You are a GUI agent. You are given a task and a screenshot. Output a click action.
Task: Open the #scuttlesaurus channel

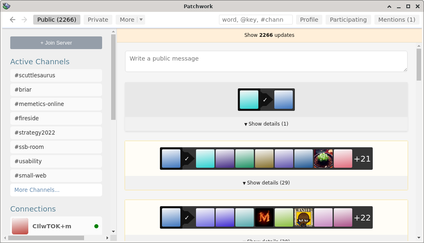click(x=56, y=76)
